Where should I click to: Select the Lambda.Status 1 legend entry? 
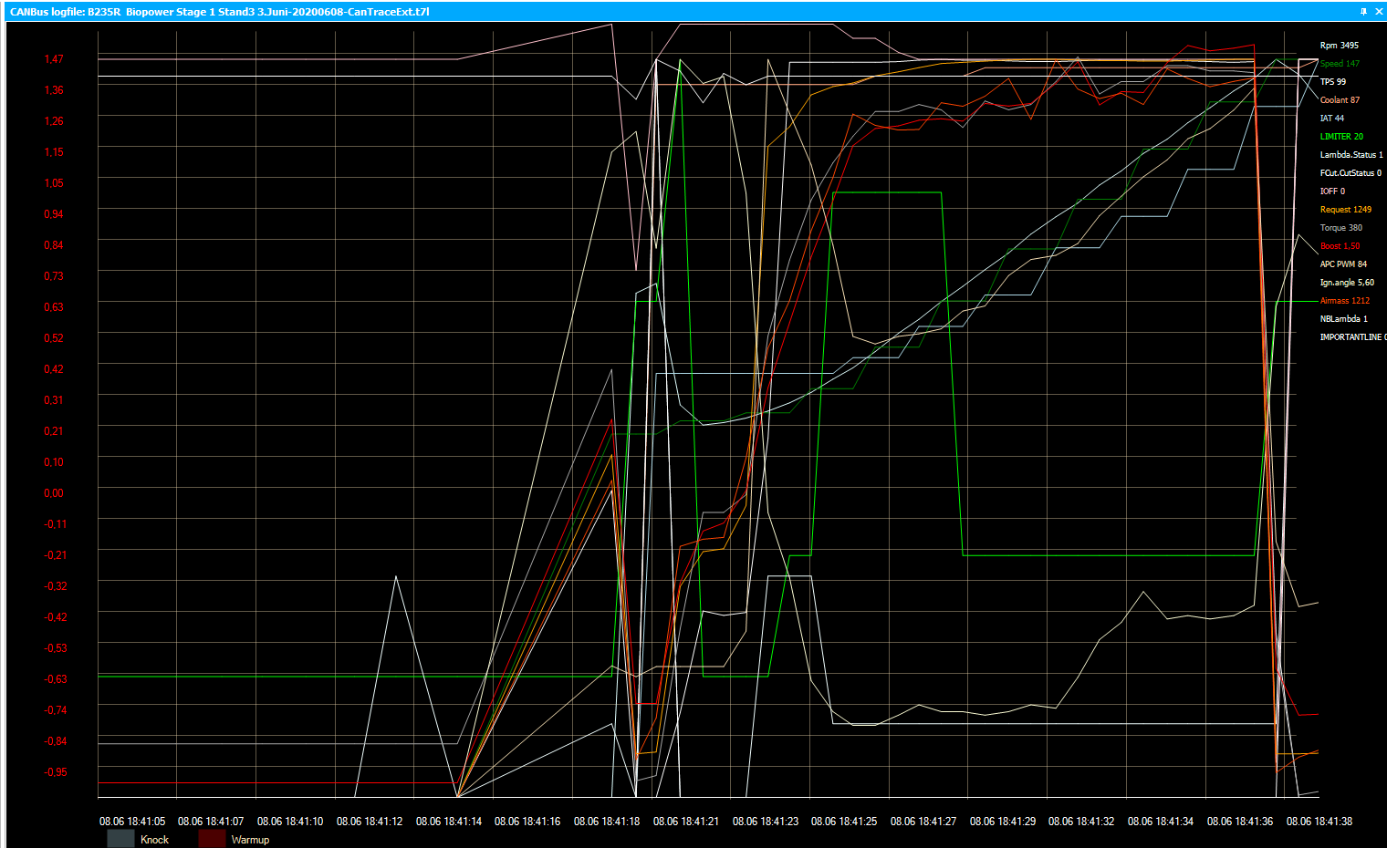pyautogui.click(x=1351, y=155)
